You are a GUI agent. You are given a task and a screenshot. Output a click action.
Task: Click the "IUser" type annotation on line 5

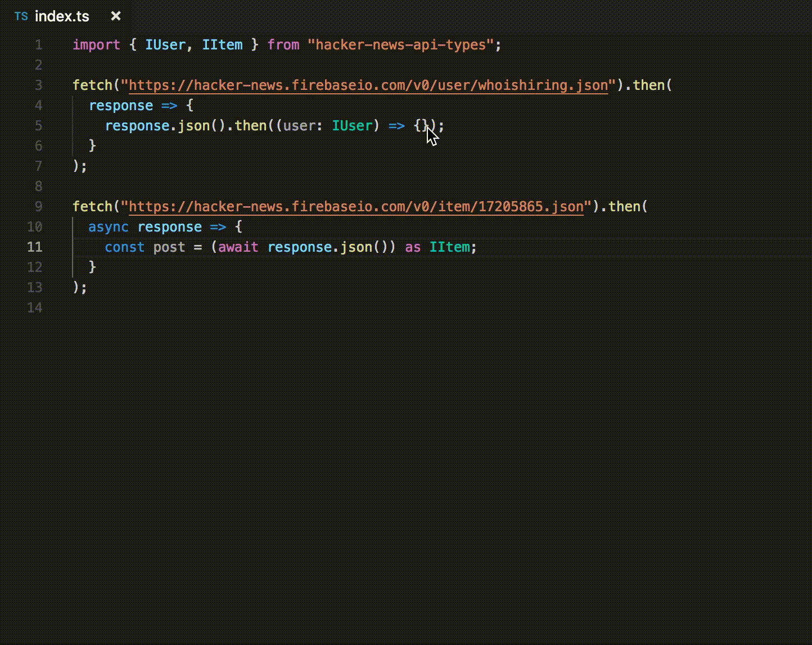coord(352,126)
